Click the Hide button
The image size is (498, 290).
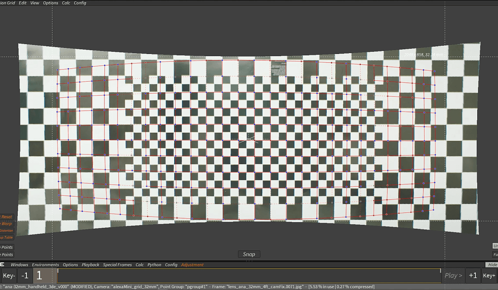tap(492, 265)
